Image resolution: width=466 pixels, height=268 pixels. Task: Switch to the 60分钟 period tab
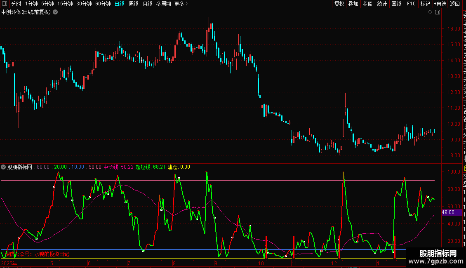coord(103,4)
